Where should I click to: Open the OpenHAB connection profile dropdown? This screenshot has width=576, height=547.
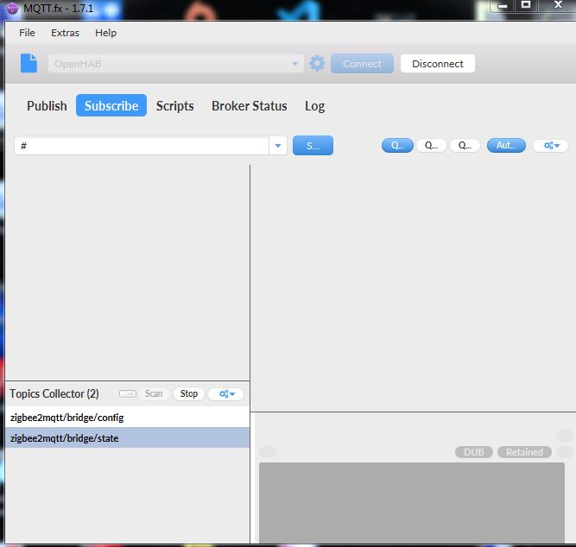pos(176,64)
